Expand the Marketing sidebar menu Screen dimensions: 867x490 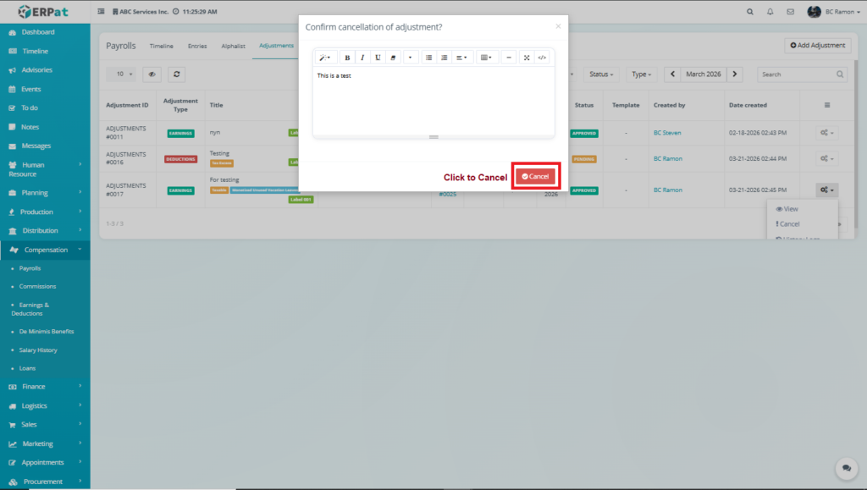click(45, 443)
